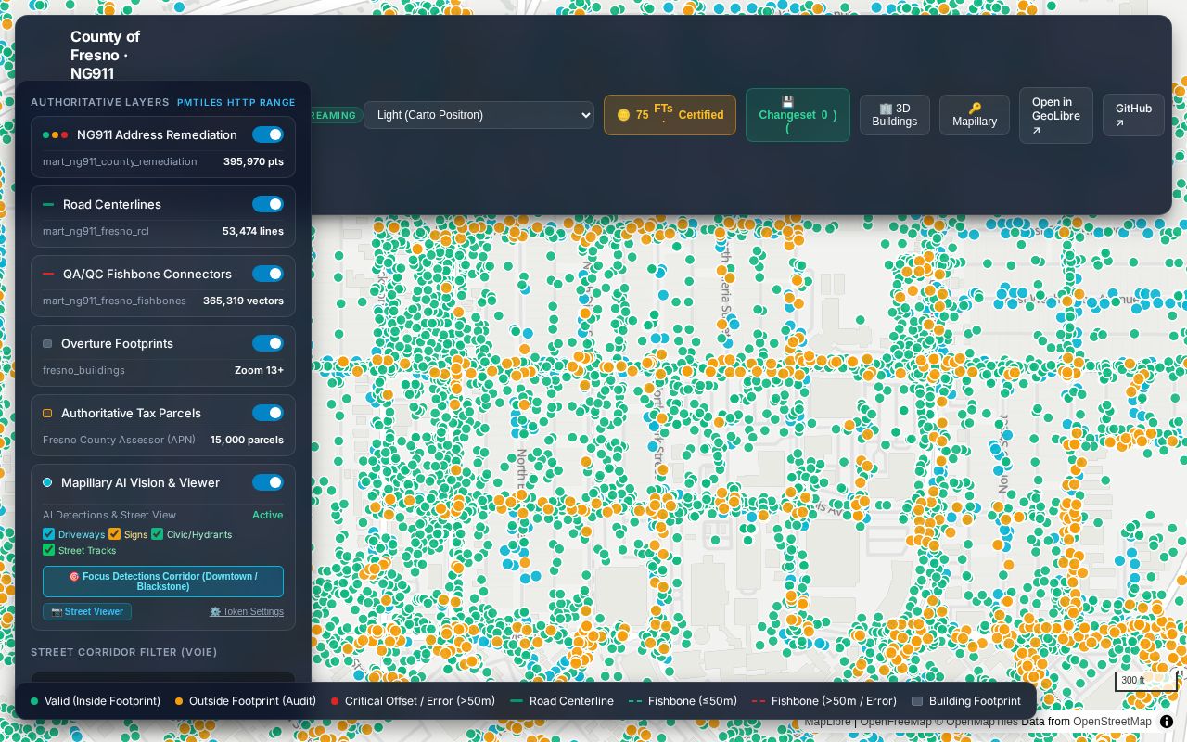Click the three-dot icon beside NG911 Address Remediation

click(x=56, y=134)
